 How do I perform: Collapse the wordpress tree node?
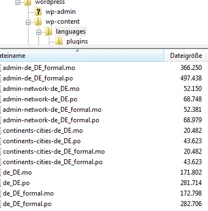click(18, 2)
